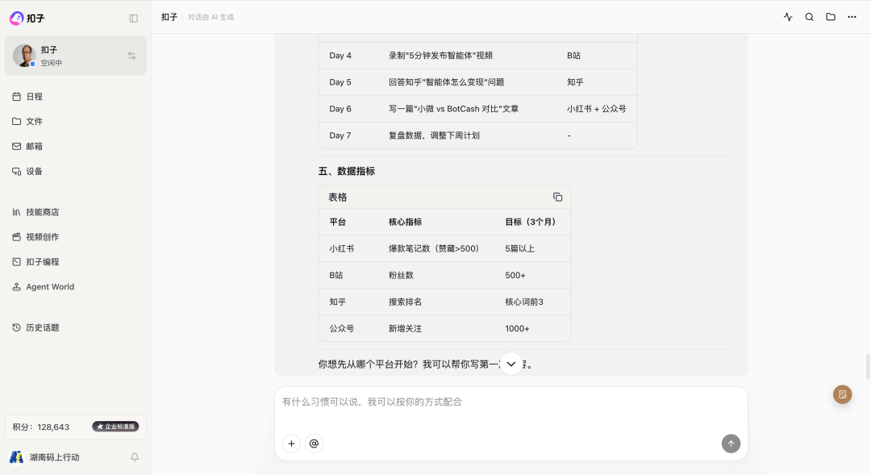Click the Agent World person icon
Screen dimensions: 871x475
[17, 287]
